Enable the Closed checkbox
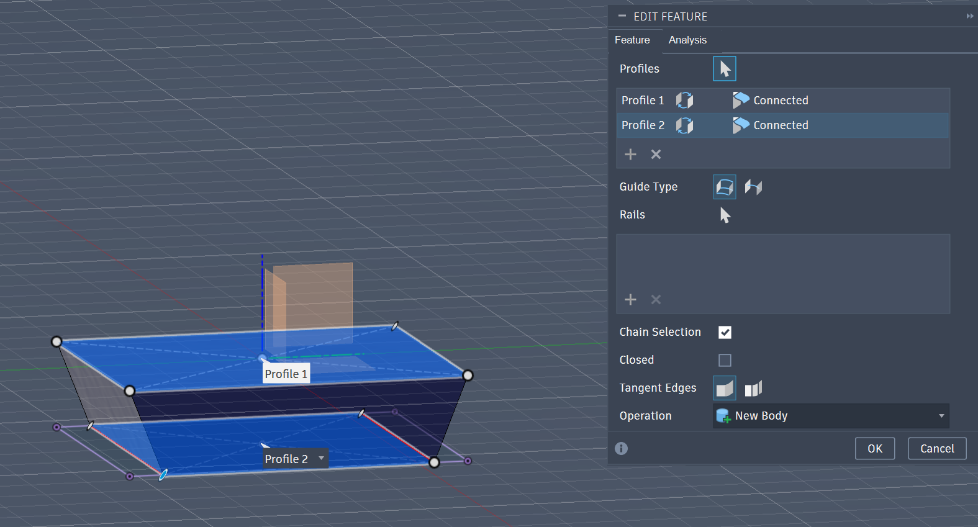The image size is (978, 527). click(x=725, y=360)
